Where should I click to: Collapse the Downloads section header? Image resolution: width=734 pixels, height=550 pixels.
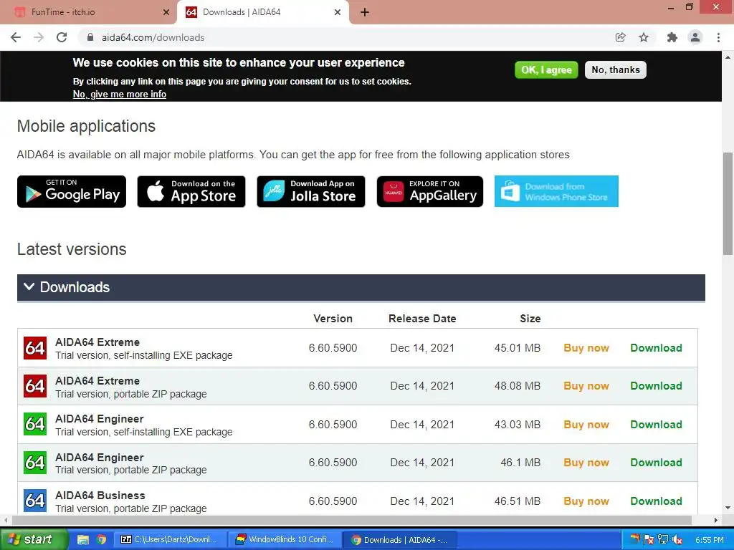(x=361, y=288)
